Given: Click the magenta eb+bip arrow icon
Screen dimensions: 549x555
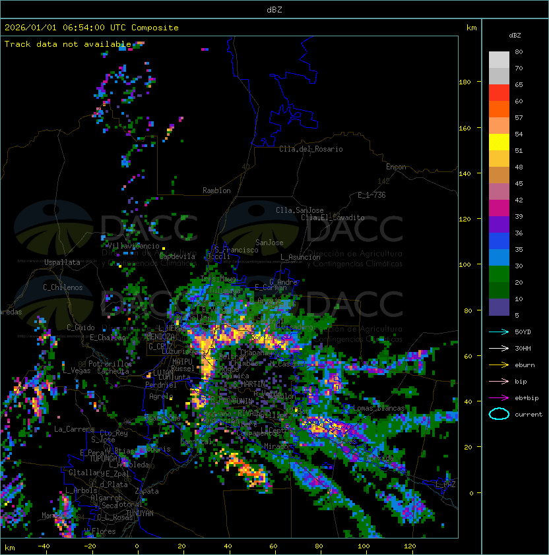Looking at the screenshot, I should (499, 398).
